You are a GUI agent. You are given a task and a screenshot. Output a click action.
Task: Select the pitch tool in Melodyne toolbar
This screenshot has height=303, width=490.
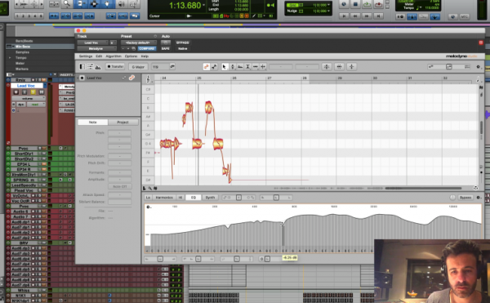[233, 66]
